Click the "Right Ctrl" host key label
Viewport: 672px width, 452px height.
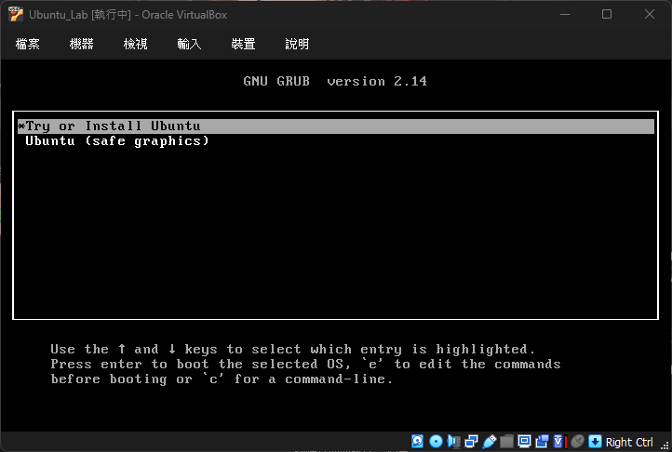629,442
